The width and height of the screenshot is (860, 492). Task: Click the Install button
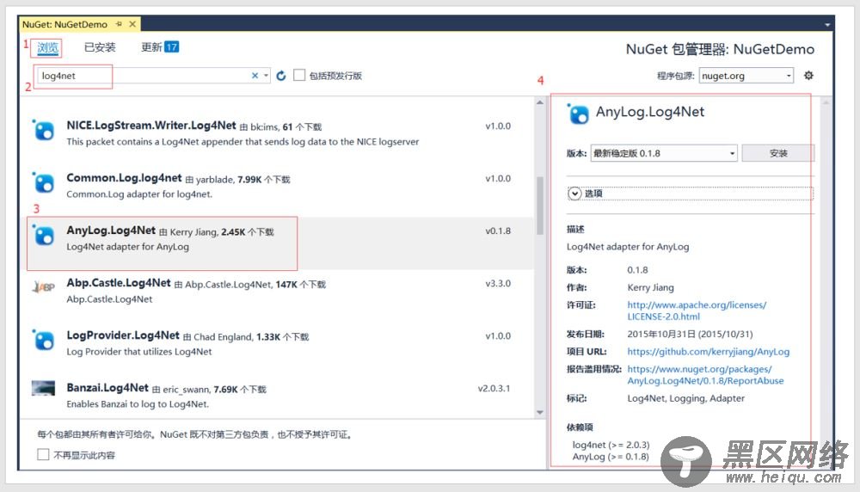tap(777, 153)
